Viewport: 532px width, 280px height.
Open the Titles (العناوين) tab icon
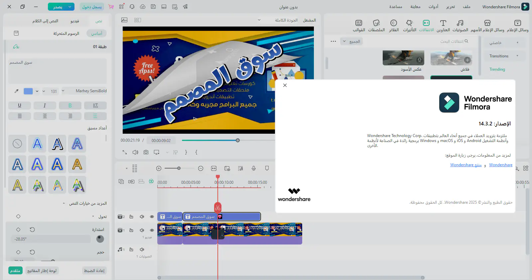[443, 23]
